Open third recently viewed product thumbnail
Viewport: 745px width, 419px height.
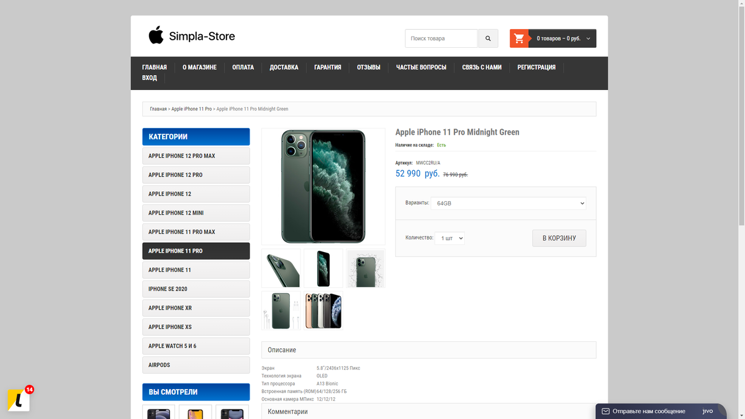pos(232,412)
